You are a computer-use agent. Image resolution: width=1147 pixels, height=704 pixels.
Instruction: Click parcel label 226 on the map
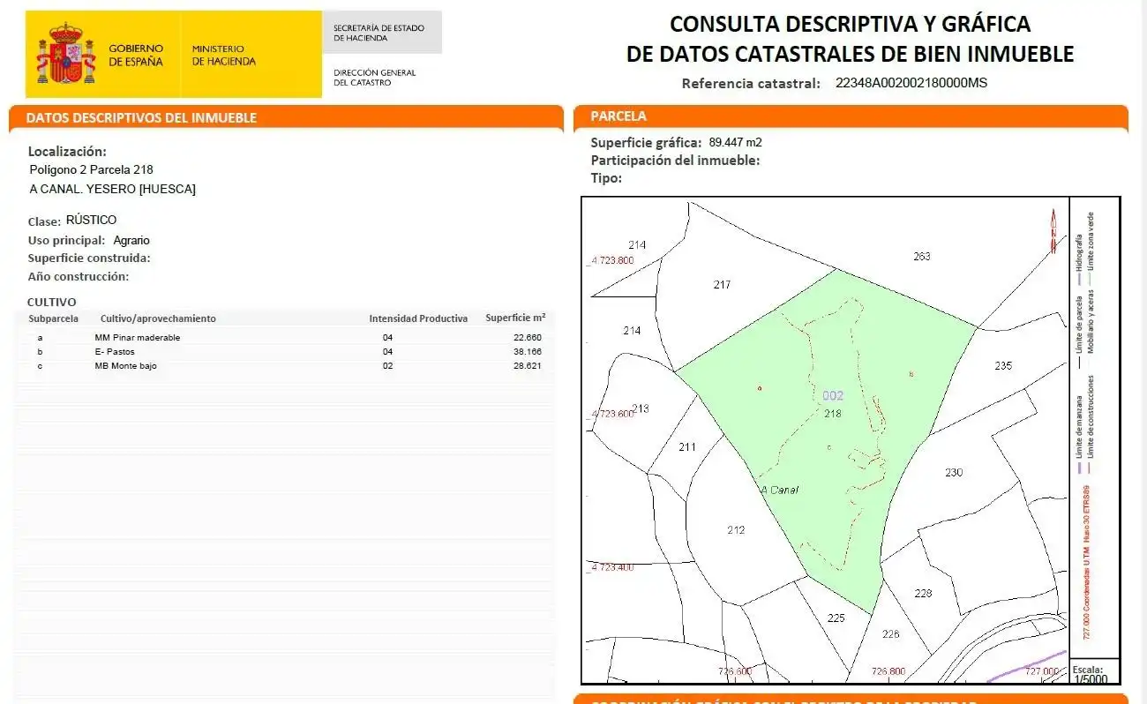(x=890, y=634)
